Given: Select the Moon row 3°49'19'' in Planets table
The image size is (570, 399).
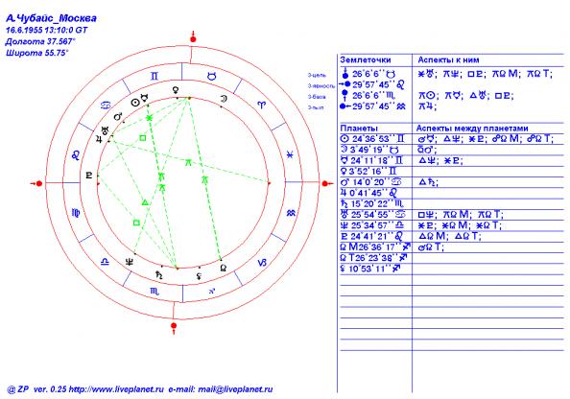Looking at the screenshot, I should point(452,150).
